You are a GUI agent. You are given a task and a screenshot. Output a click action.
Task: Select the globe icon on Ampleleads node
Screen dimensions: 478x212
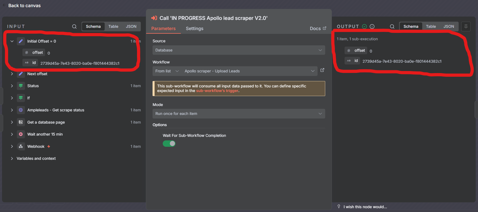tap(21, 110)
